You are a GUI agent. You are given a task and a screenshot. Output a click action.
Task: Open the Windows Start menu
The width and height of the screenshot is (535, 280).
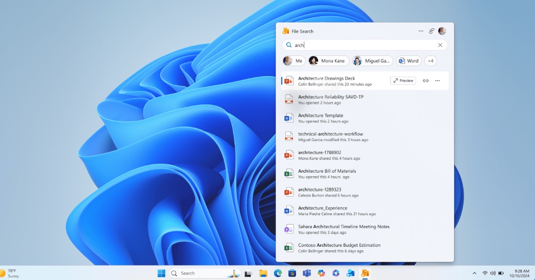[x=161, y=273]
